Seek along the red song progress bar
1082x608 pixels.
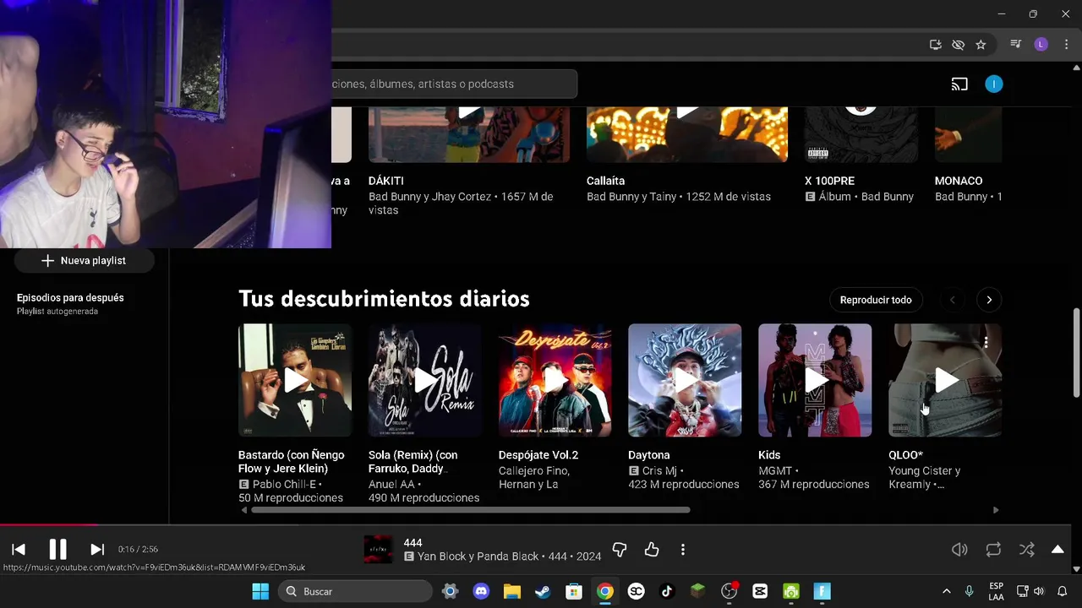point(48,524)
